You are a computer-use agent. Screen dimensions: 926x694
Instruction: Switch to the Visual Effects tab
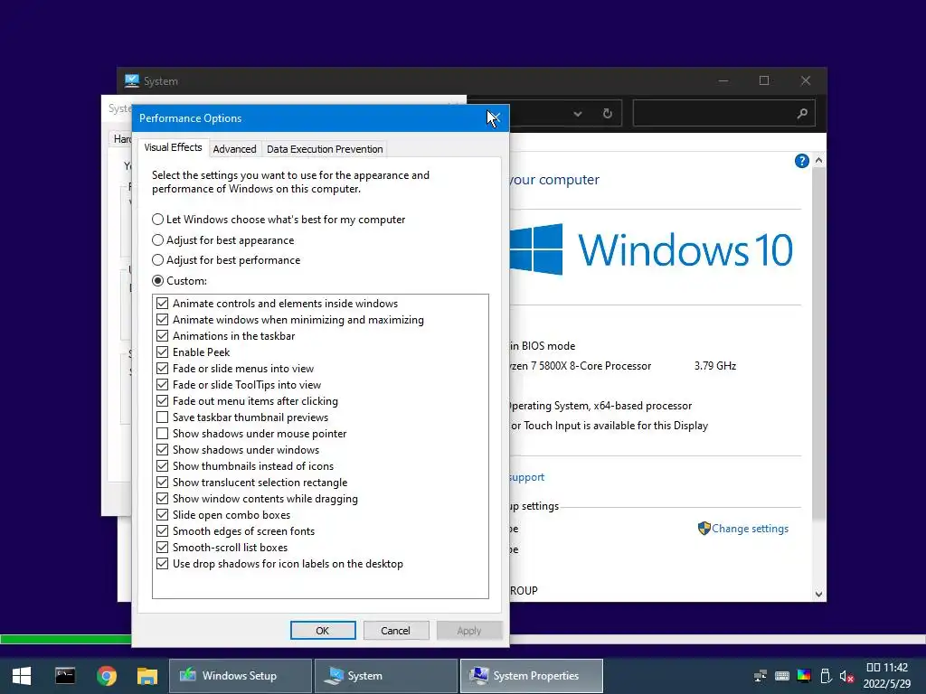click(x=173, y=147)
